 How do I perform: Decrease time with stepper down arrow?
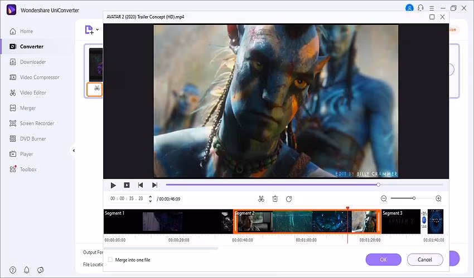click(150, 201)
